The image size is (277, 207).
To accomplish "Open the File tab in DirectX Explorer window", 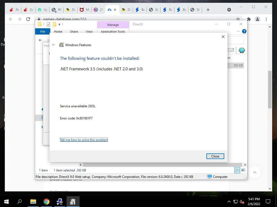I will tap(43, 32).
